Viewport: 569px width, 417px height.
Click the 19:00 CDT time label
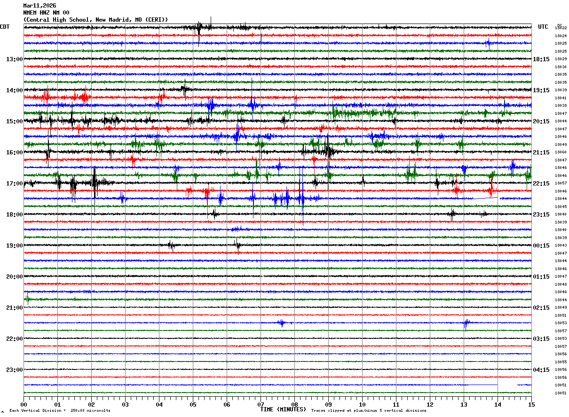(x=14, y=246)
